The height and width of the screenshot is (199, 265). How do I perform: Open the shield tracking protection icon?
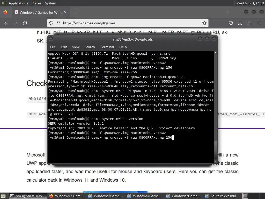pos(51,23)
